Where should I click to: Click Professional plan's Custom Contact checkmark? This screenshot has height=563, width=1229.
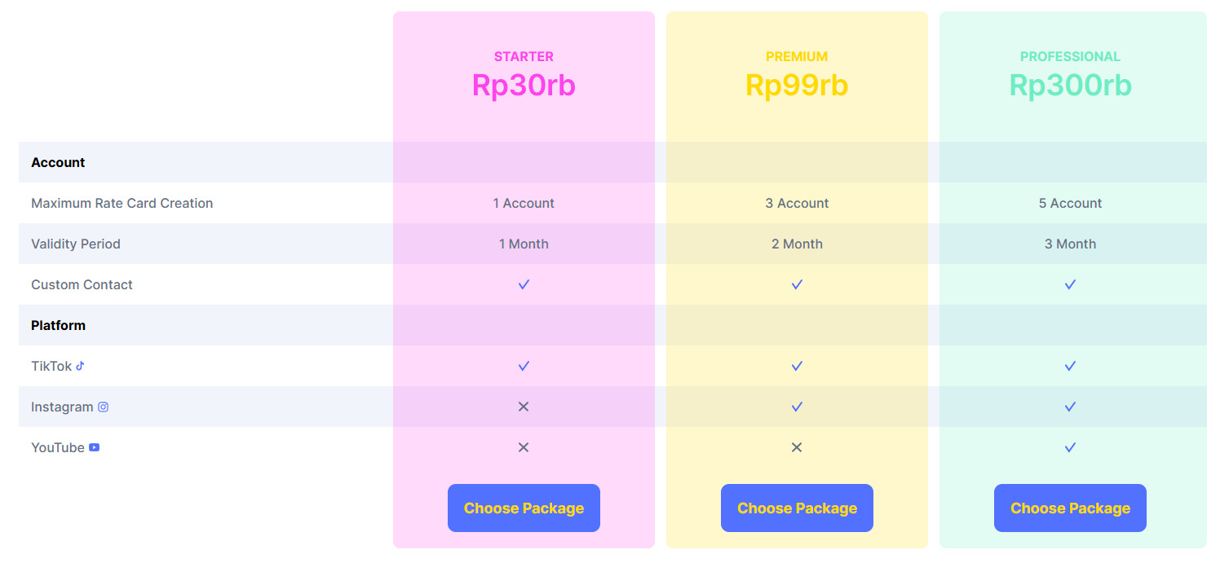click(1070, 284)
